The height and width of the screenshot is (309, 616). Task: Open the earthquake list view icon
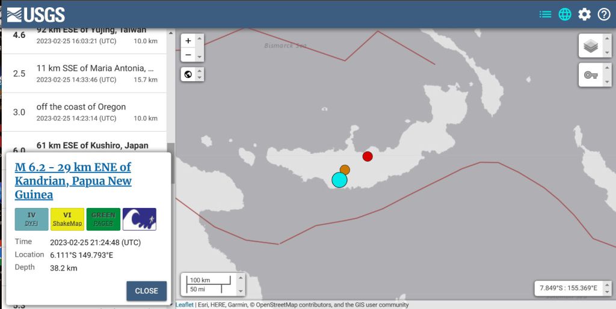pyautogui.click(x=545, y=14)
